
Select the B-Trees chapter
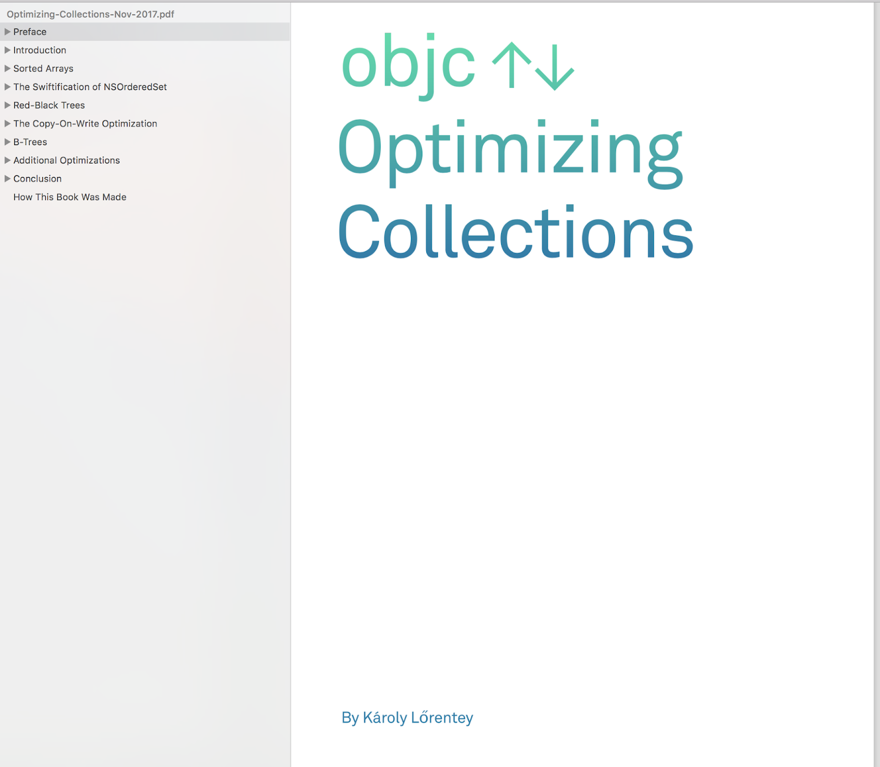coord(30,142)
